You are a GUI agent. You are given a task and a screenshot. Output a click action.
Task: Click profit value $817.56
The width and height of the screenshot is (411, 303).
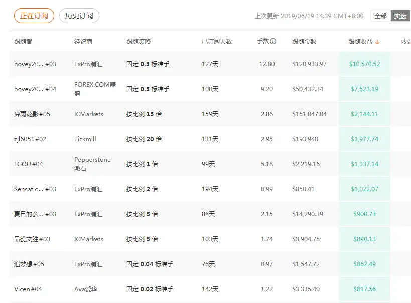click(x=365, y=289)
